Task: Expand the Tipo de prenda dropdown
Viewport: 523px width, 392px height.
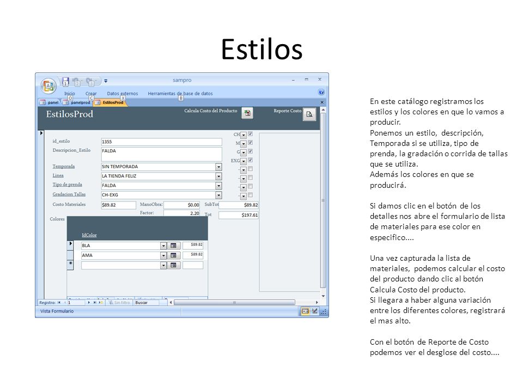Action: pyautogui.click(x=218, y=186)
